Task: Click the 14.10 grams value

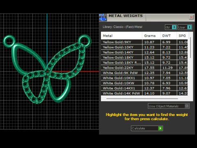Action: click(149, 93)
